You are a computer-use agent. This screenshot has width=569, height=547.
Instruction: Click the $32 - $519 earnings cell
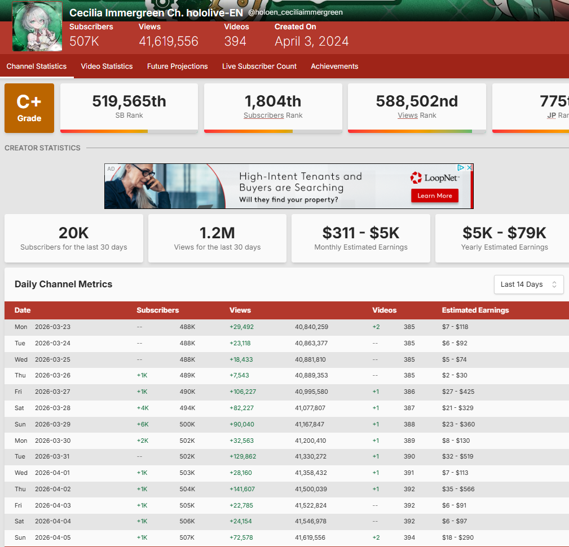457,457
